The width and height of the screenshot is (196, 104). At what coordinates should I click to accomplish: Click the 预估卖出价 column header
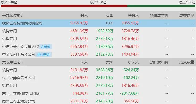pyautogui.click(x=159, y=62)
